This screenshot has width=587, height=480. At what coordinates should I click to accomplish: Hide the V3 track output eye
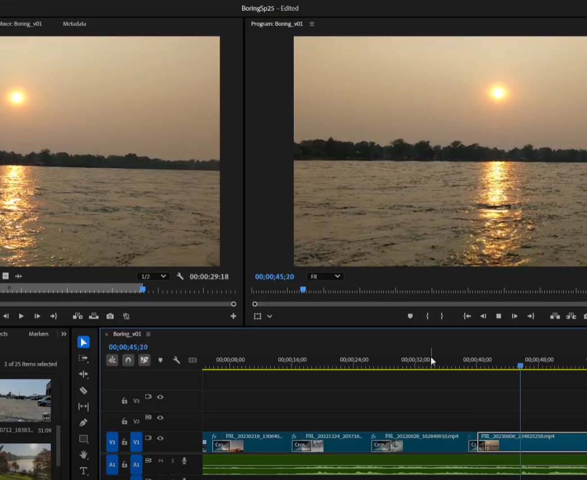(x=160, y=397)
